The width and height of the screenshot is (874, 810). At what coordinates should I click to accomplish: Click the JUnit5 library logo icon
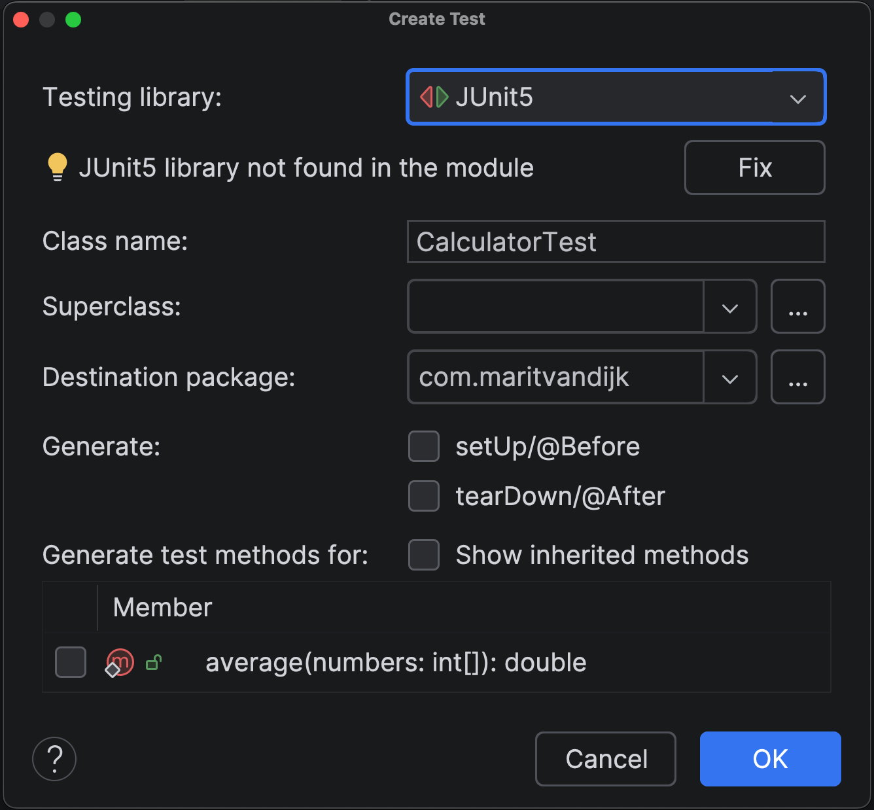point(434,97)
